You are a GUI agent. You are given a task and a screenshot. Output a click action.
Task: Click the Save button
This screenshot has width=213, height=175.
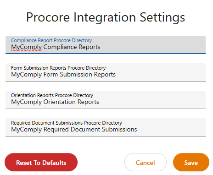(x=191, y=162)
